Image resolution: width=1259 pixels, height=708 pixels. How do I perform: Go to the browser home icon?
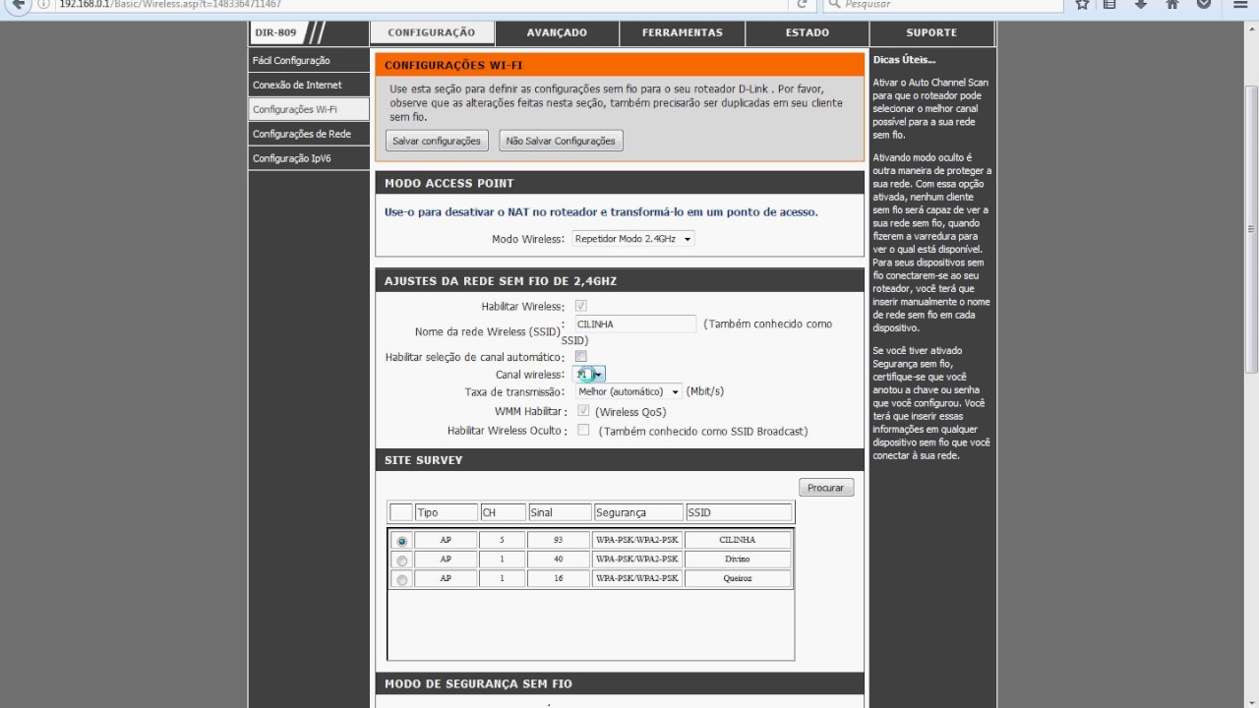(x=1171, y=4)
